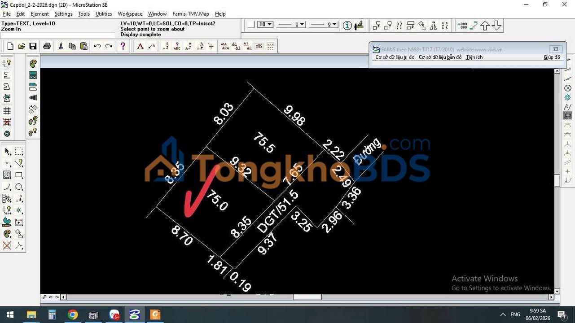
Task: Select the Element Selection arrow tool
Action: point(7,151)
